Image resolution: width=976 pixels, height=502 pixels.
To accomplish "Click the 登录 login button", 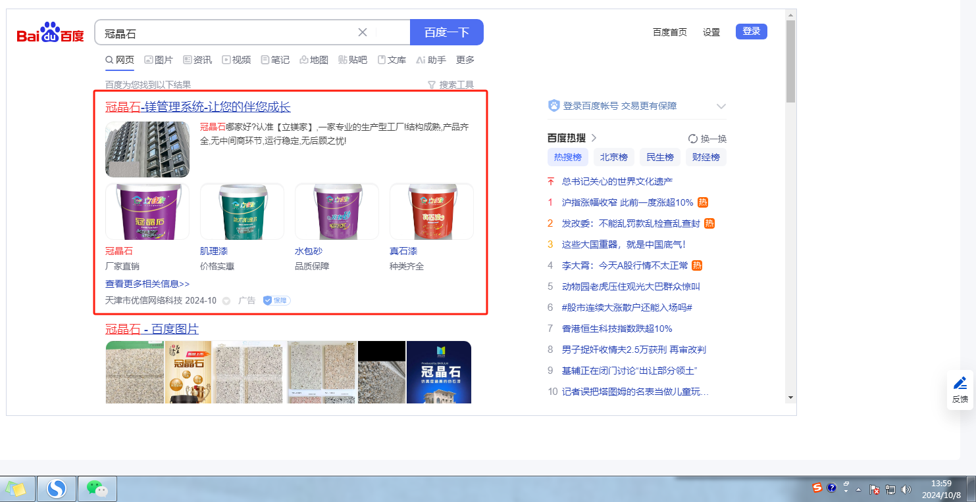I will coord(751,32).
